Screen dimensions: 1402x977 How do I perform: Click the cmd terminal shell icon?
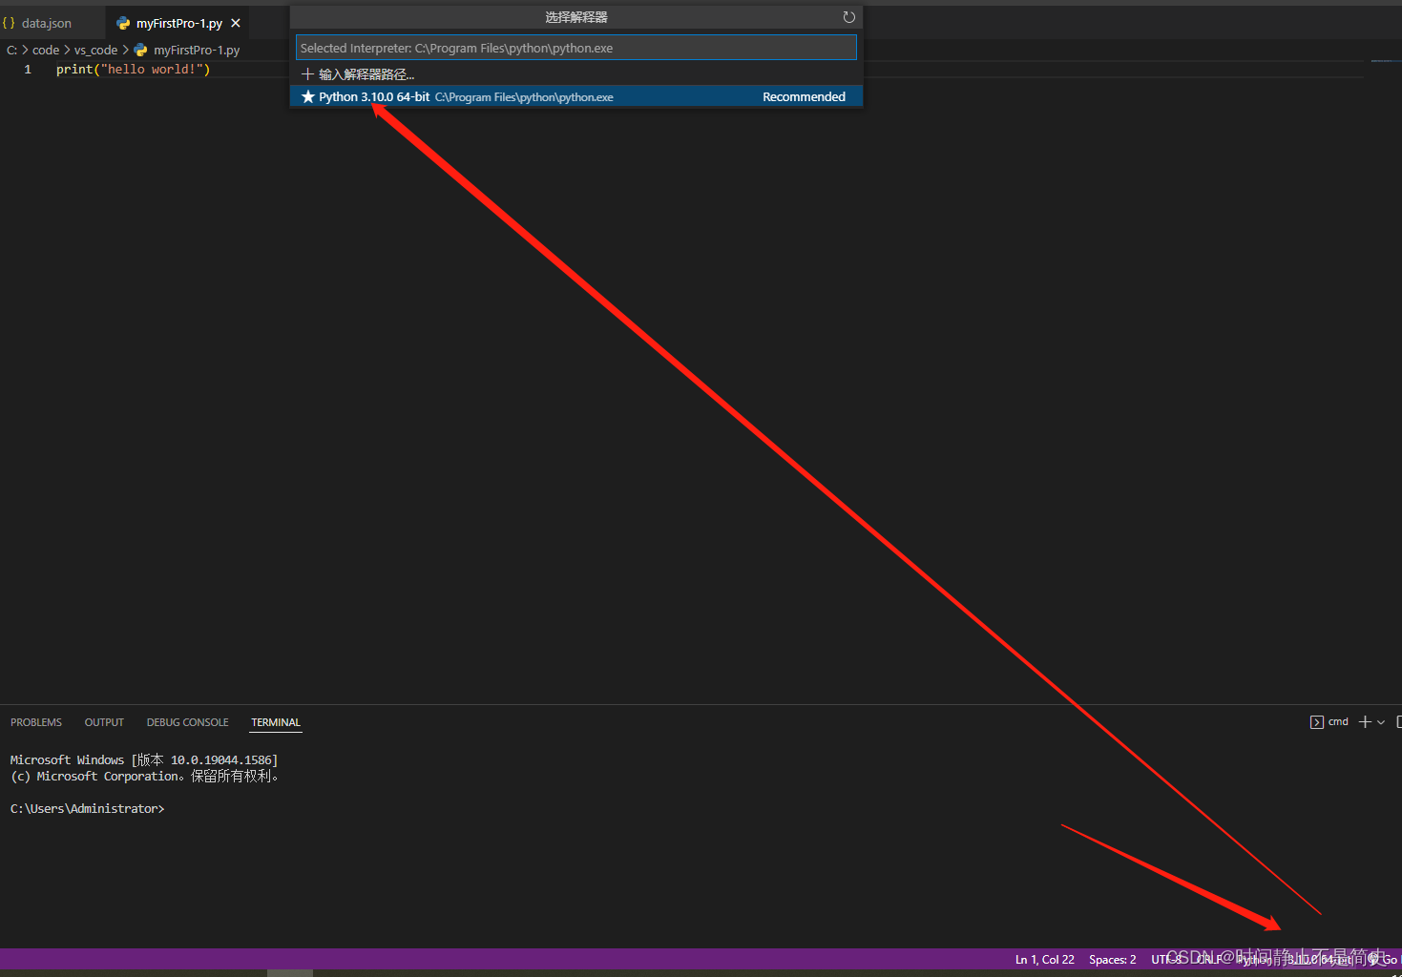tap(1317, 722)
